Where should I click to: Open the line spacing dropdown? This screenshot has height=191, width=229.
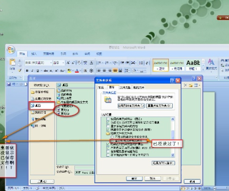coord(127,71)
